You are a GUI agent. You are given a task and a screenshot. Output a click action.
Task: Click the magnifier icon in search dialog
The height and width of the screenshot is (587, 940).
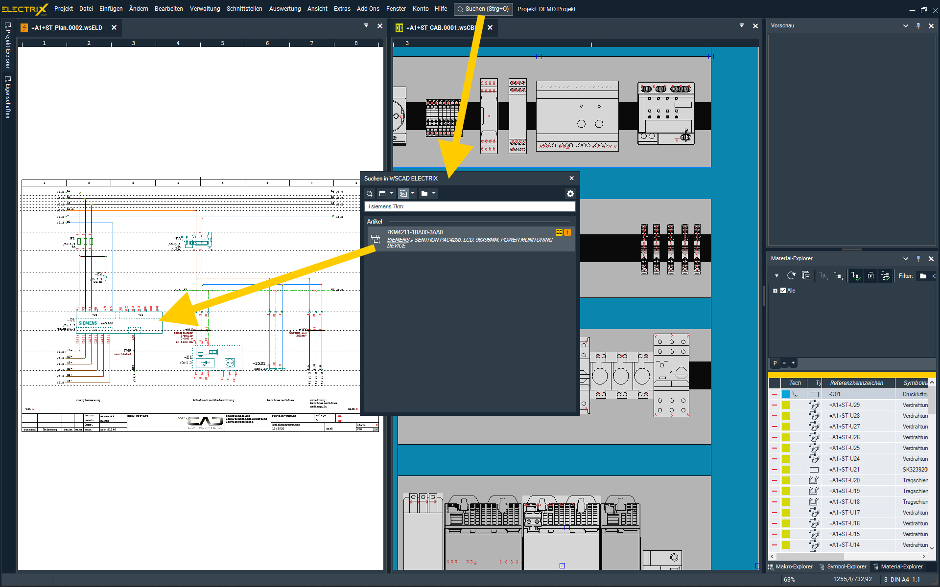pyautogui.click(x=370, y=194)
